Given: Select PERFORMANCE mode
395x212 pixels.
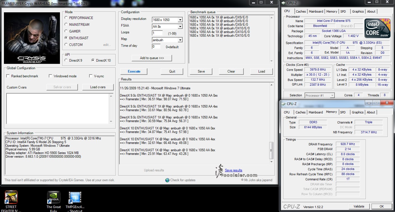Looking at the screenshot, I should [66, 18].
